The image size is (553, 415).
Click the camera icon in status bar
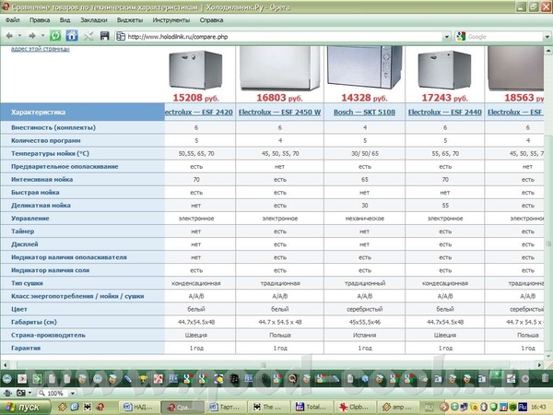coord(21,393)
